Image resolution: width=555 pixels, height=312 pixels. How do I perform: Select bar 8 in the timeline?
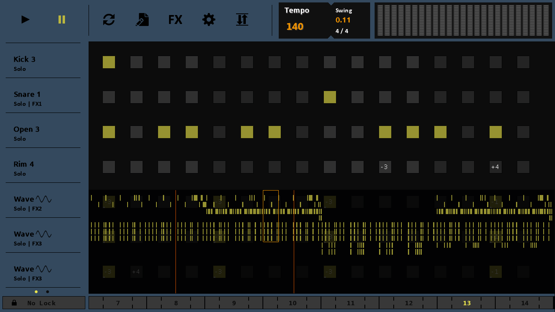pyautogui.click(x=176, y=303)
